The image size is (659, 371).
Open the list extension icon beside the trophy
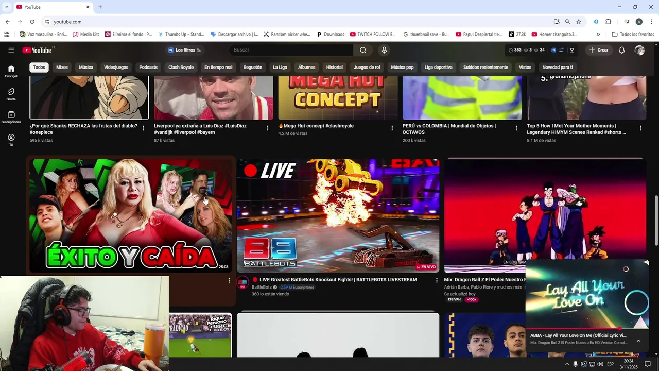[562, 50]
